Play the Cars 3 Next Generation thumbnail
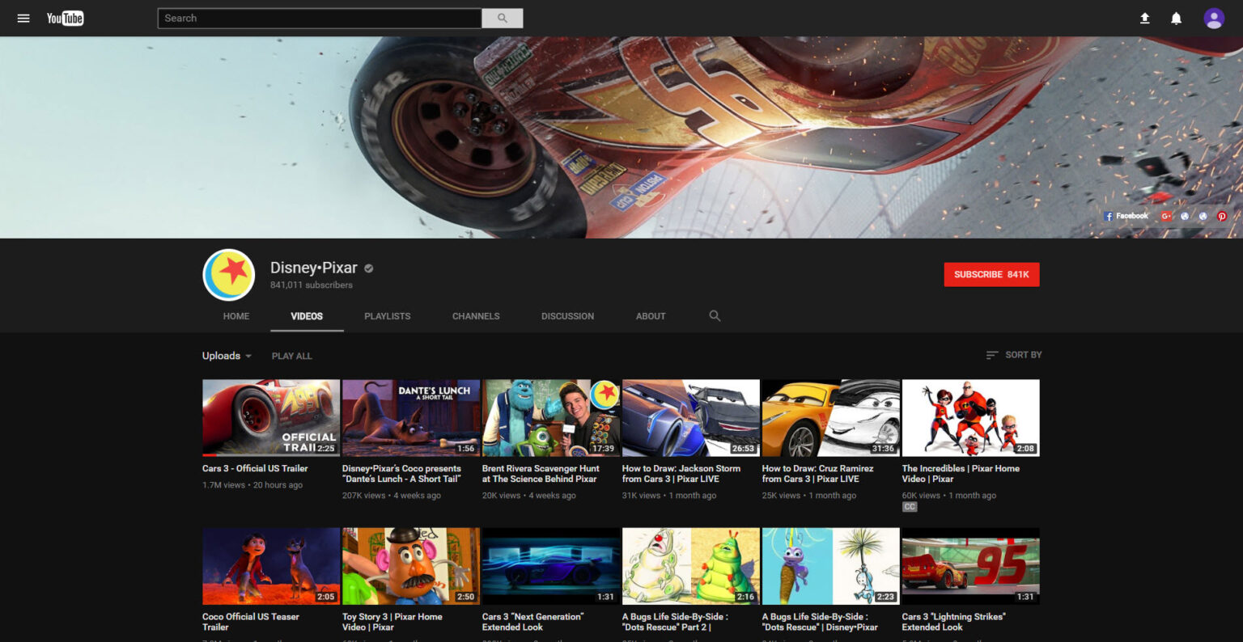The height and width of the screenshot is (642, 1243). [551, 566]
